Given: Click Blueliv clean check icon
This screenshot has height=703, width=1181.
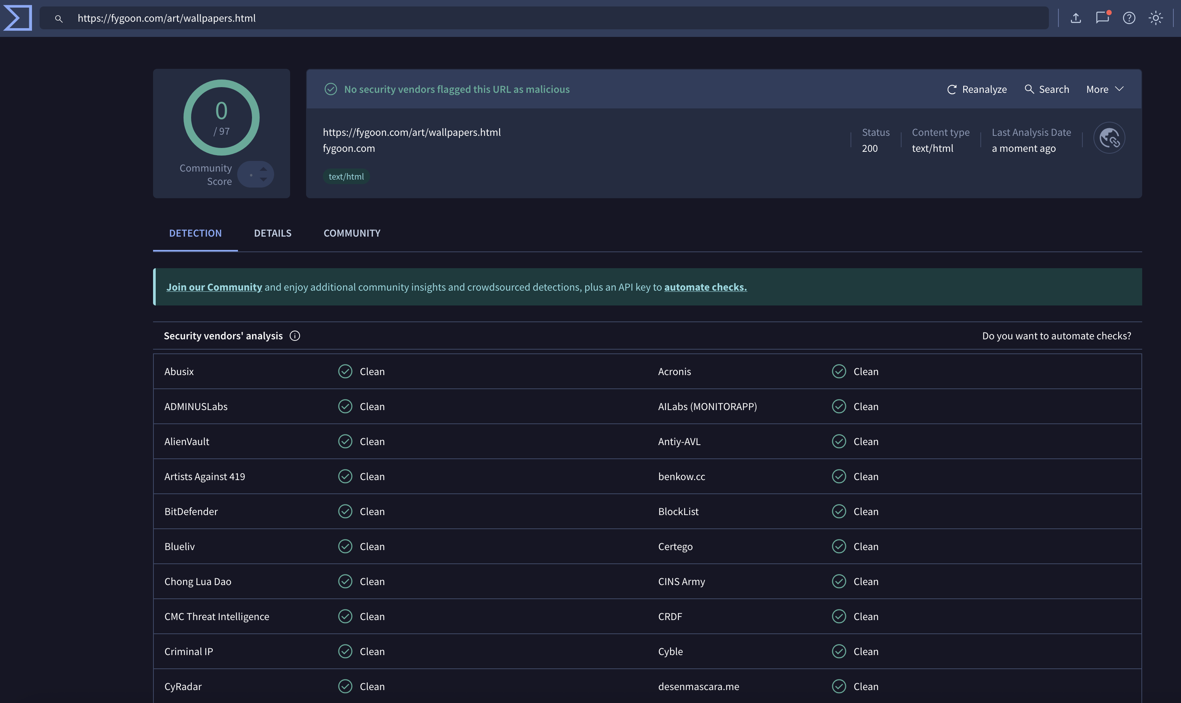Looking at the screenshot, I should pyautogui.click(x=345, y=547).
